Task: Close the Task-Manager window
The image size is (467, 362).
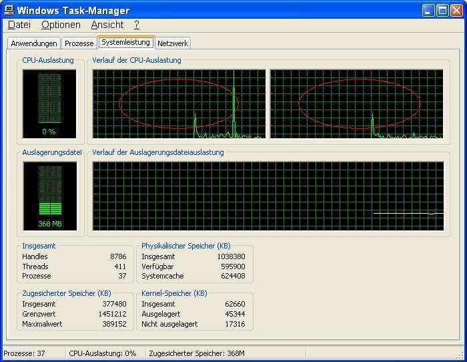Action: (456, 11)
